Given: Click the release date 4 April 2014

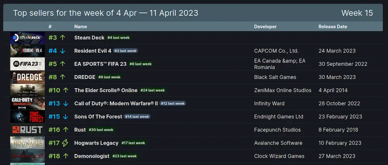Looking at the screenshot, I should (333, 90).
